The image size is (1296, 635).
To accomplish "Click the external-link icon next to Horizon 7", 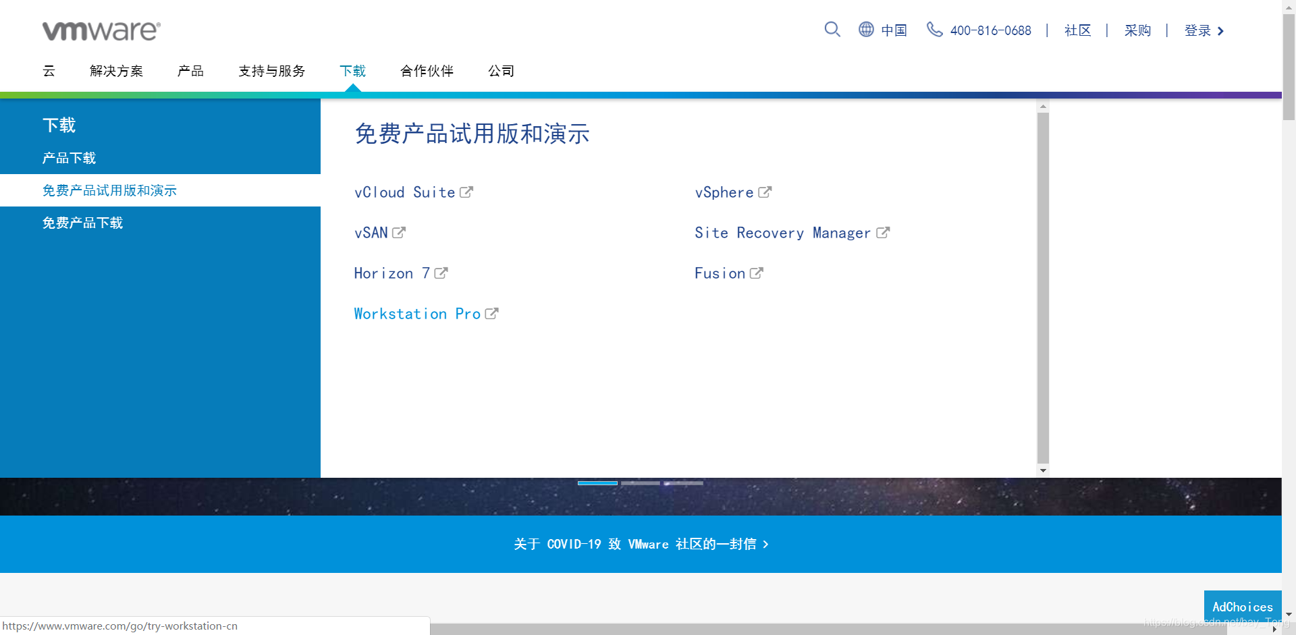I will [441, 273].
